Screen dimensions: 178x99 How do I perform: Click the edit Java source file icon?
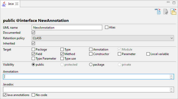[166, 12]
